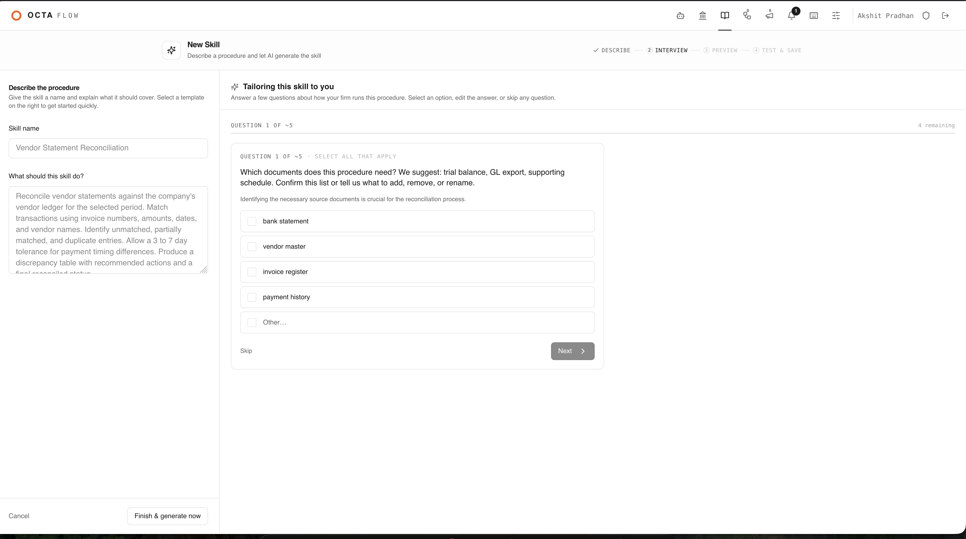
Task: Open the notifications bell icon
Action: click(x=791, y=15)
